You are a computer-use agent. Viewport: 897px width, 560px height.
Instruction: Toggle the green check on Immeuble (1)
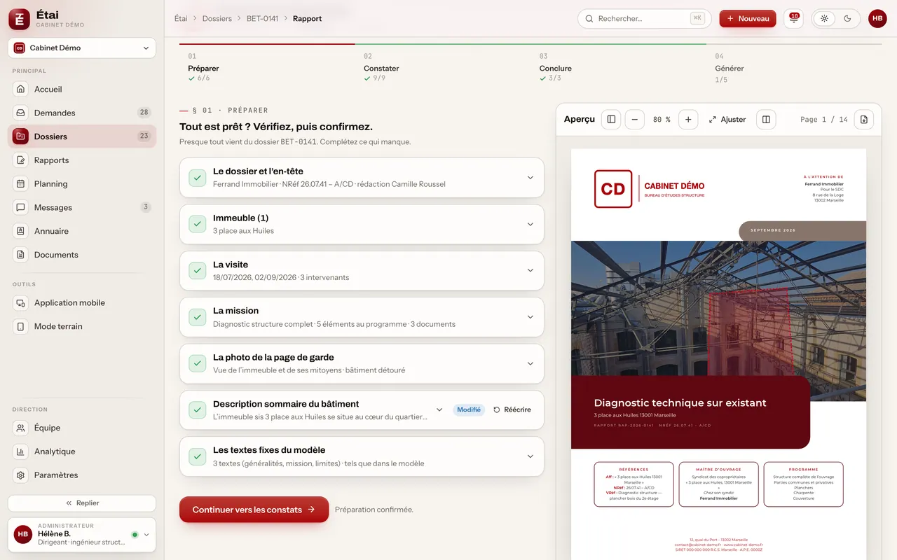tap(197, 224)
